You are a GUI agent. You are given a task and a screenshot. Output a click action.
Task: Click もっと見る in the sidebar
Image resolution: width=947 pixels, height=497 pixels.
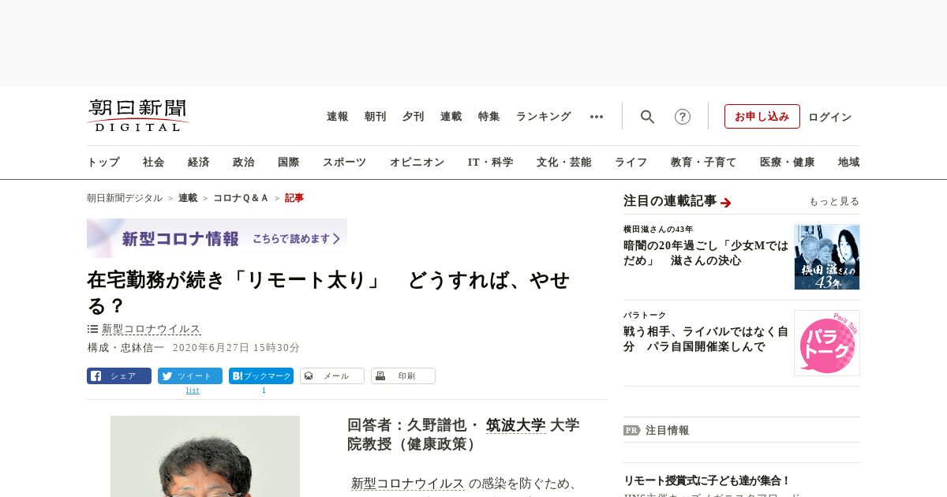point(834,202)
